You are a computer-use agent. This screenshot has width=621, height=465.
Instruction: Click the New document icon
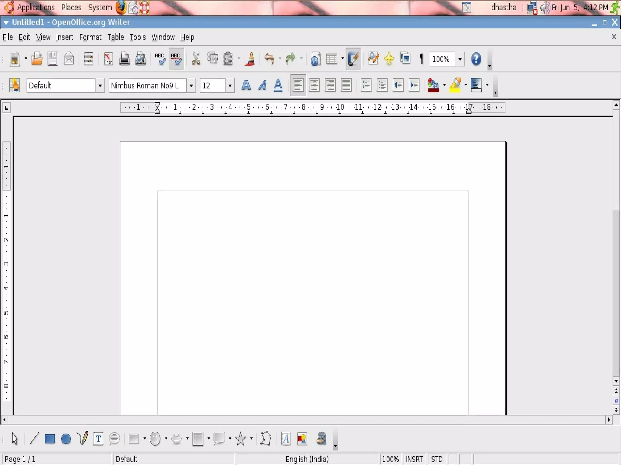(15, 59)
